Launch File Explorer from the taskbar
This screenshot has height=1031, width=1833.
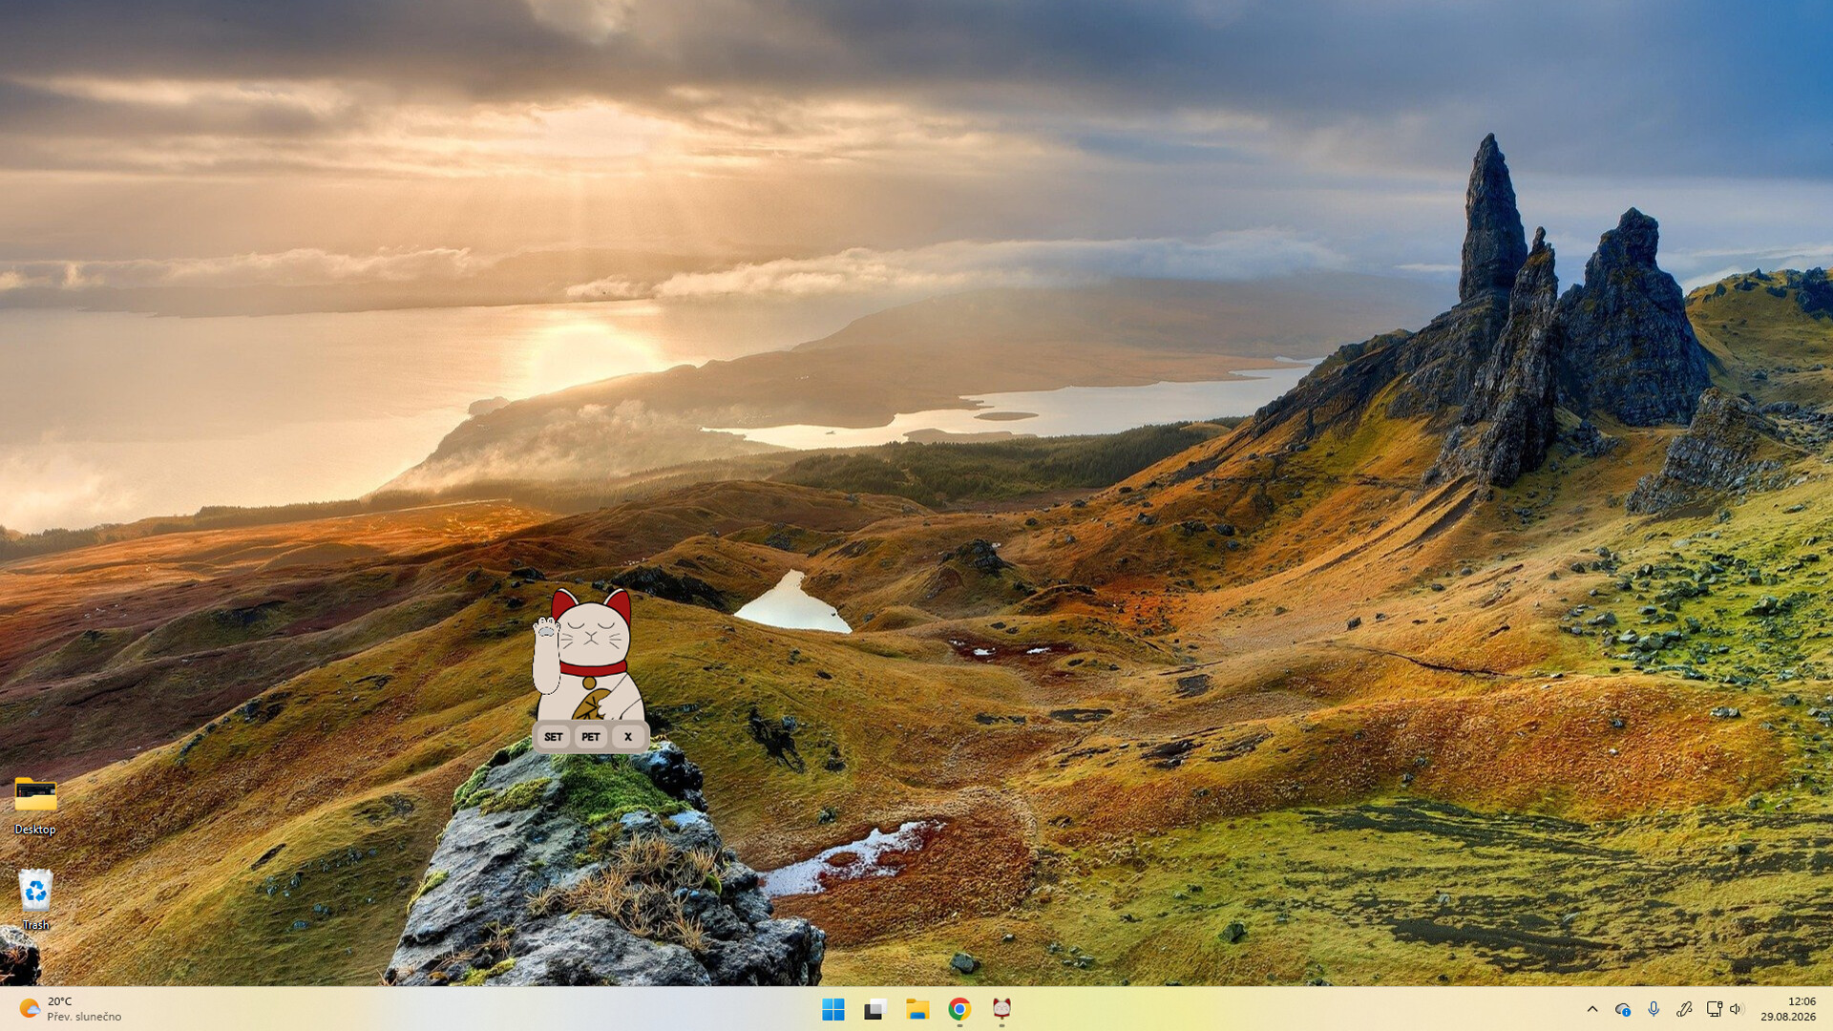tap(917, 1009)
